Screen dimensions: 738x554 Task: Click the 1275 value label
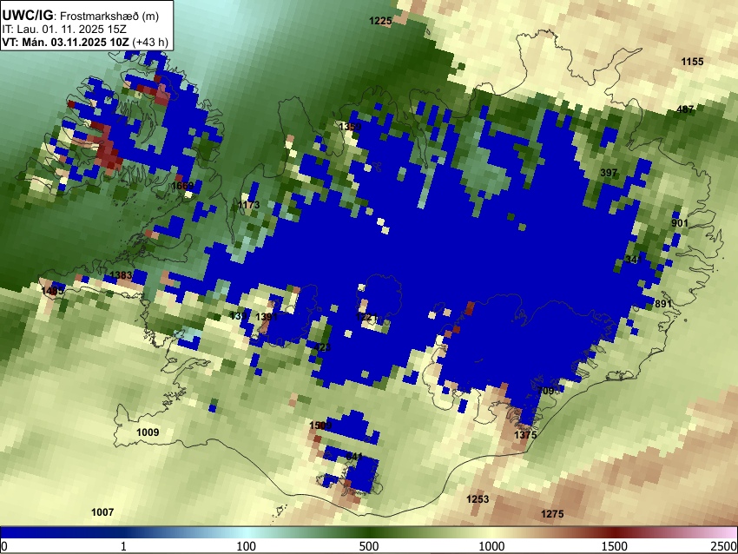point(552,514)
